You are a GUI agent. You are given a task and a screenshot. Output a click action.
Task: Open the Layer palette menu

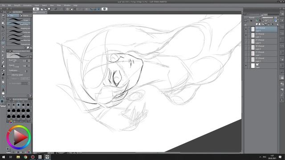tap(245, 14)
